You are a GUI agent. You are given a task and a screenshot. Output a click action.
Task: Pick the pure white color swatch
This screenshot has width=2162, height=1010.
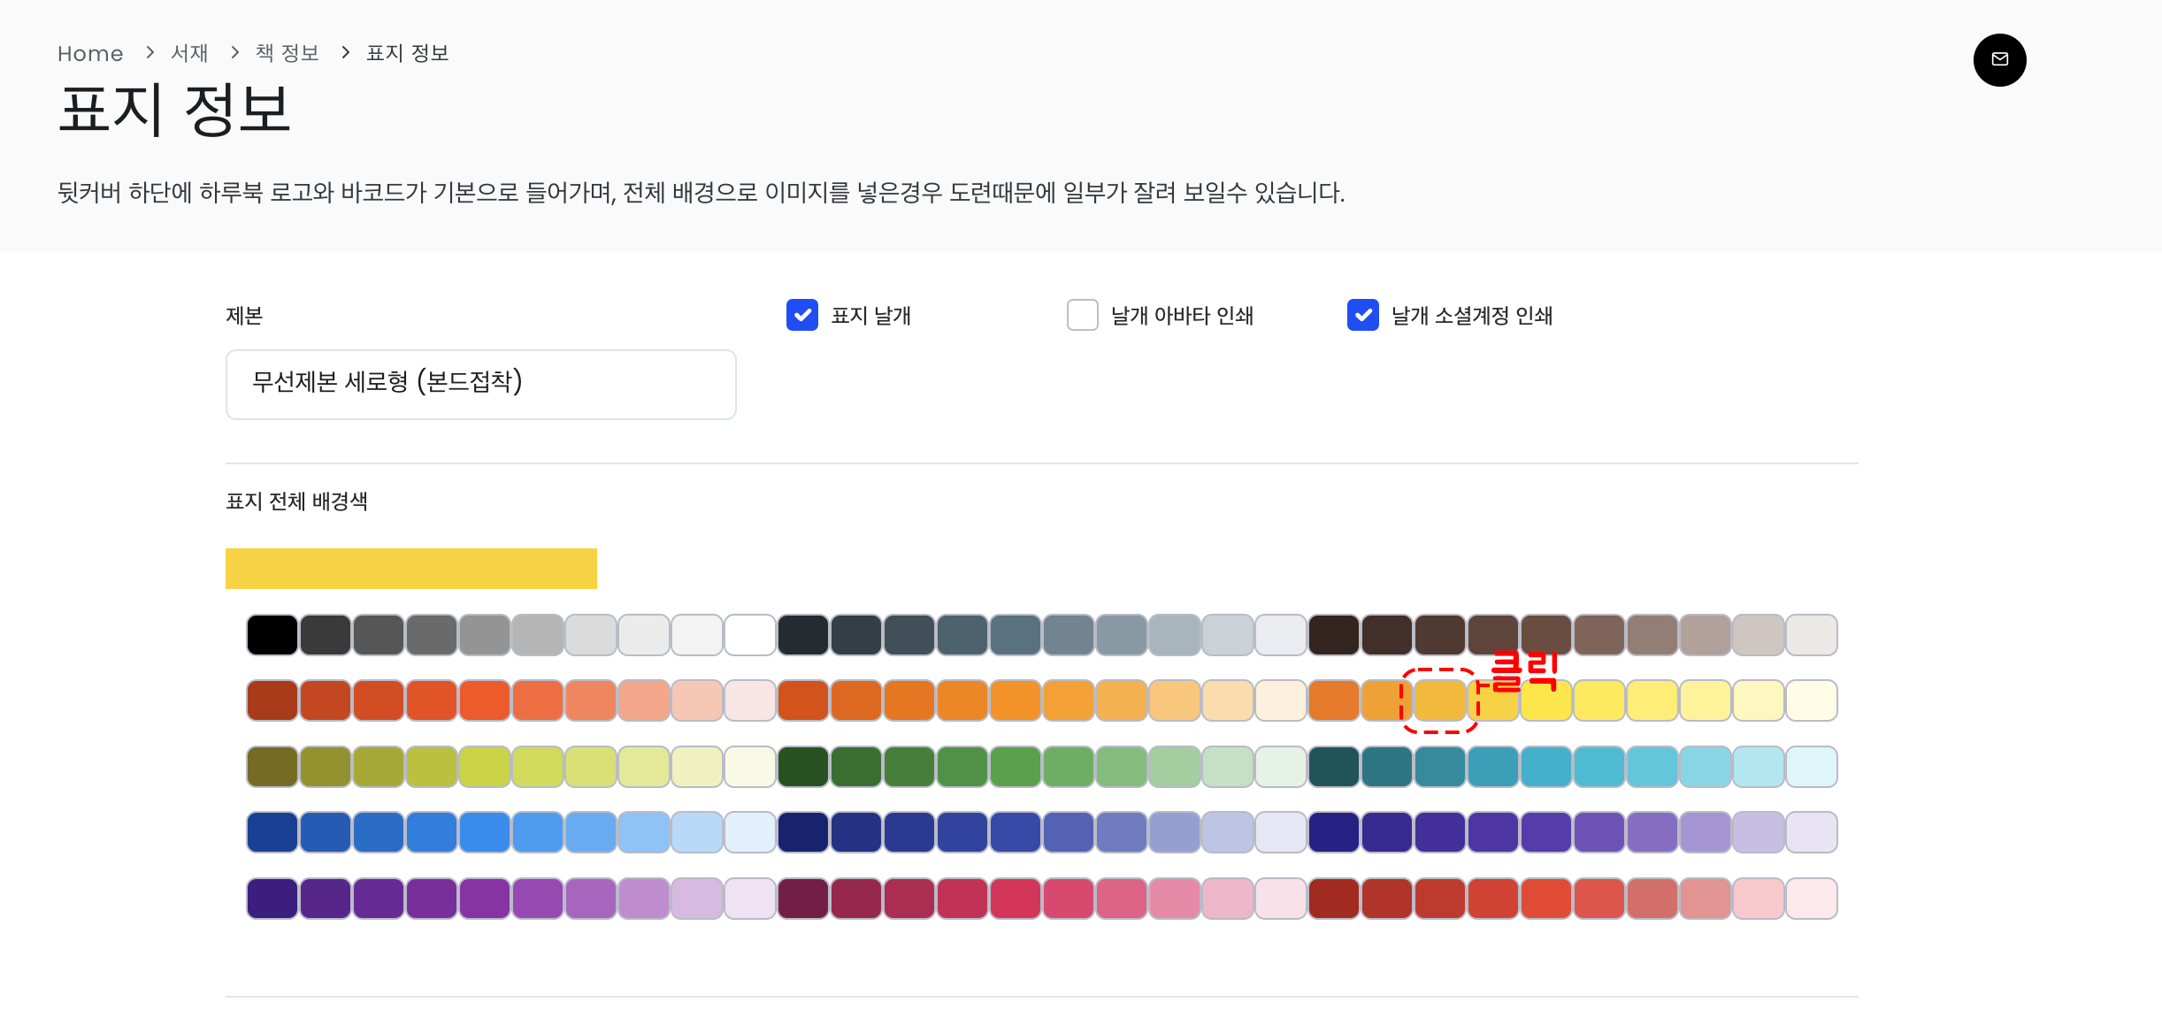coord(749,635)
